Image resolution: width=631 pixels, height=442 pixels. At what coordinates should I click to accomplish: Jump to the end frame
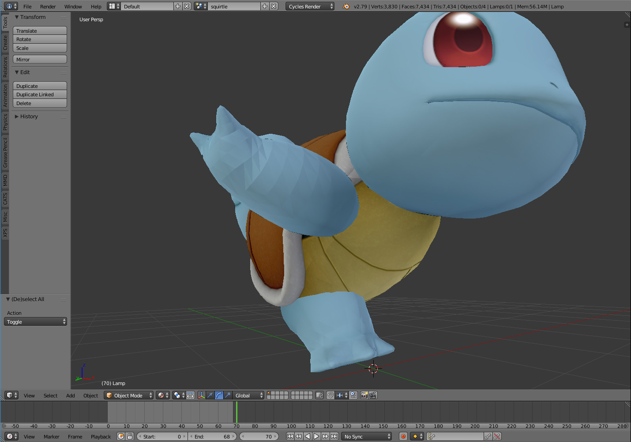point(334,436)
